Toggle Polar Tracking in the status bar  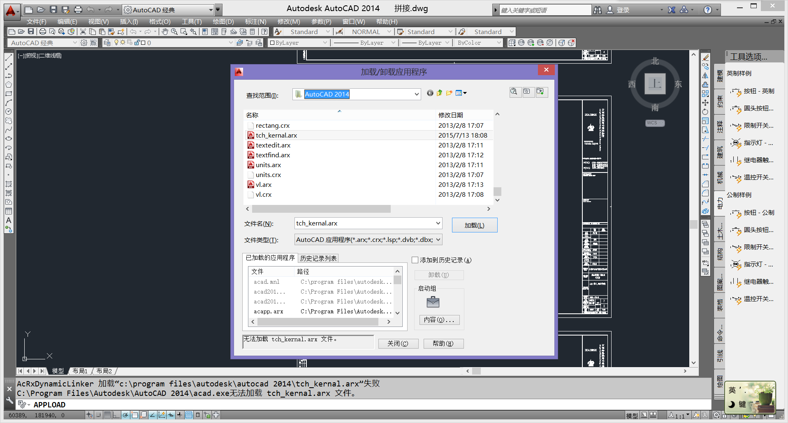(x=125, y=415)
